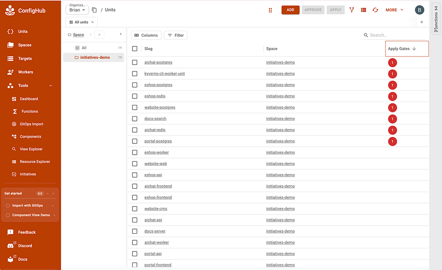Click APPLY button
The height and width of the screenshot is (270, 442).
[x=335, y=10]
